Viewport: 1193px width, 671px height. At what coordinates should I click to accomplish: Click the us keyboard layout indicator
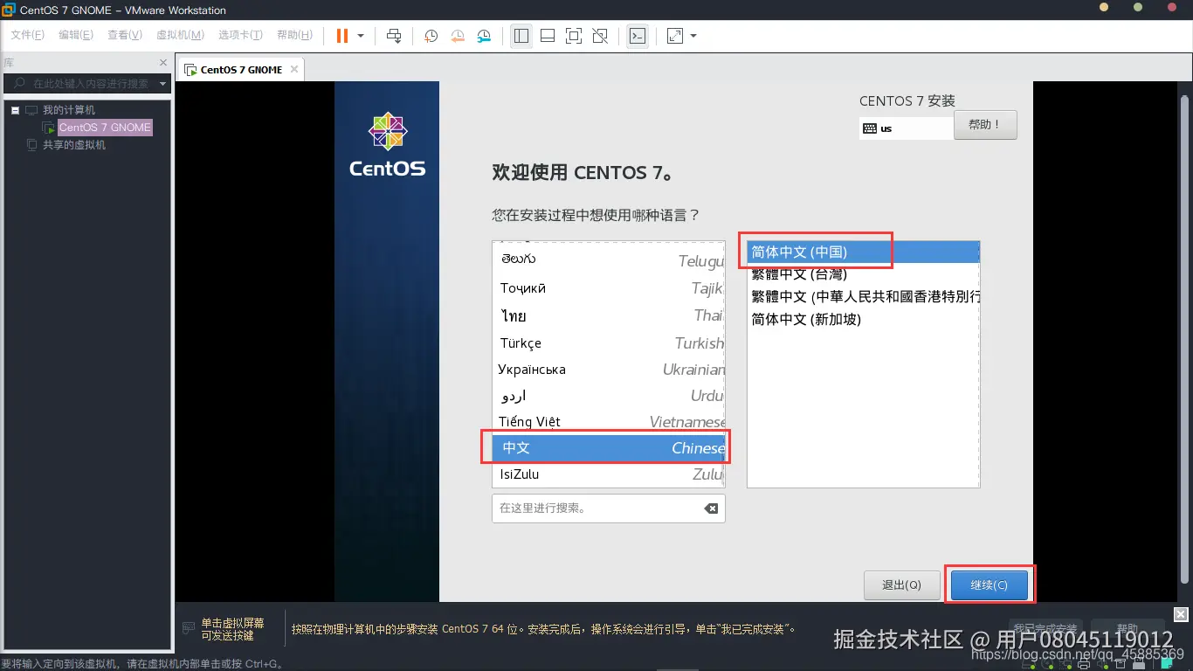[906, 128]
